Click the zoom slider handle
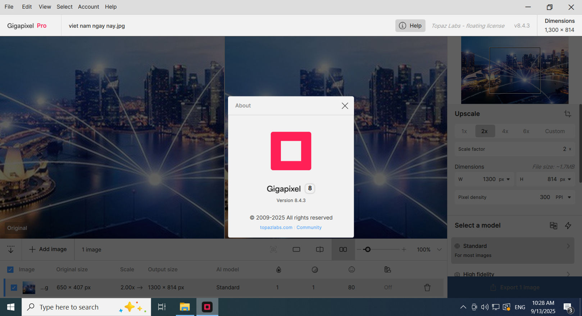This screenshot has width=582, height=316. (x=367, y=249)
